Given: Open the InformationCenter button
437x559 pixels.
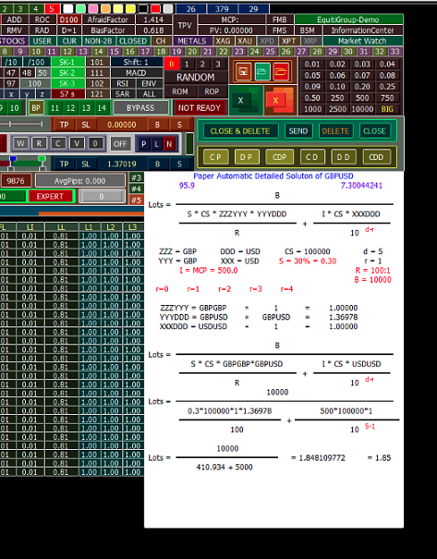Looking at the screenshot, I should [362, 30].
